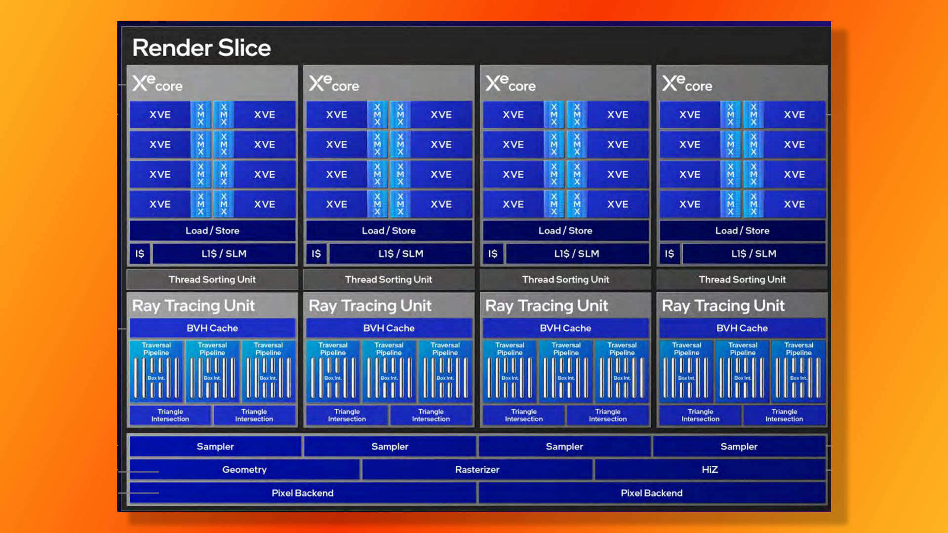
Task: Expand the Render Slice header panel
Action: click(474, 47)
